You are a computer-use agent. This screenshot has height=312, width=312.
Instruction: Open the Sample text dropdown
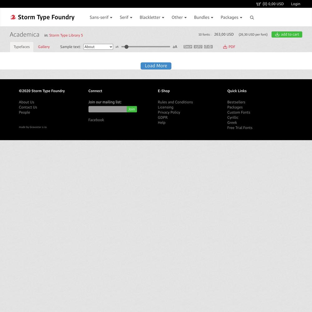[x=98, y=47]
